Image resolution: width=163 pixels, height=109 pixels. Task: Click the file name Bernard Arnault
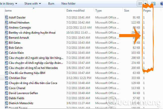pyautogui.click(x=19, y=38)
